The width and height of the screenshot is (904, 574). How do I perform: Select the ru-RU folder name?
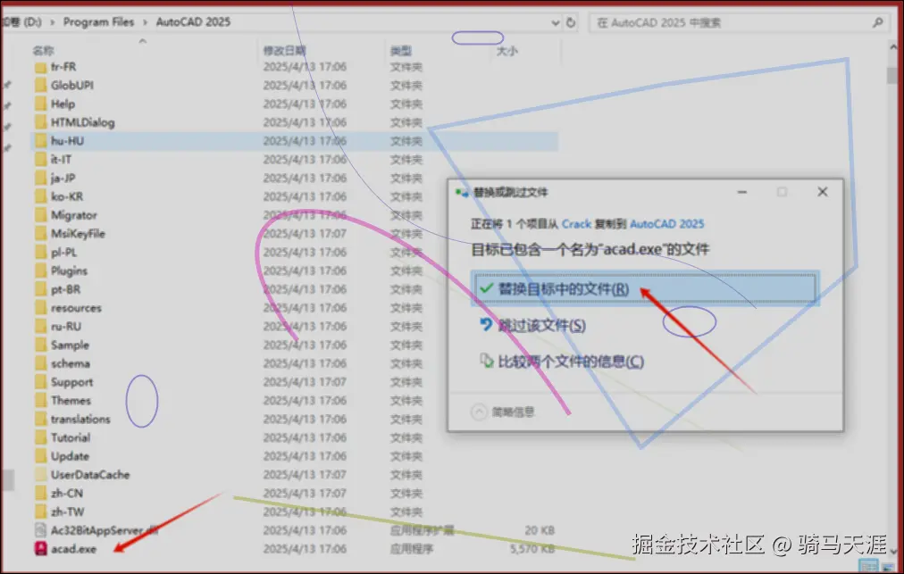click(66, 326)
